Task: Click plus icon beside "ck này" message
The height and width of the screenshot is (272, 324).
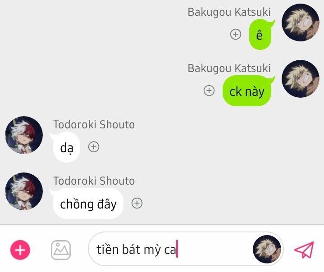Action: [209, 91]
